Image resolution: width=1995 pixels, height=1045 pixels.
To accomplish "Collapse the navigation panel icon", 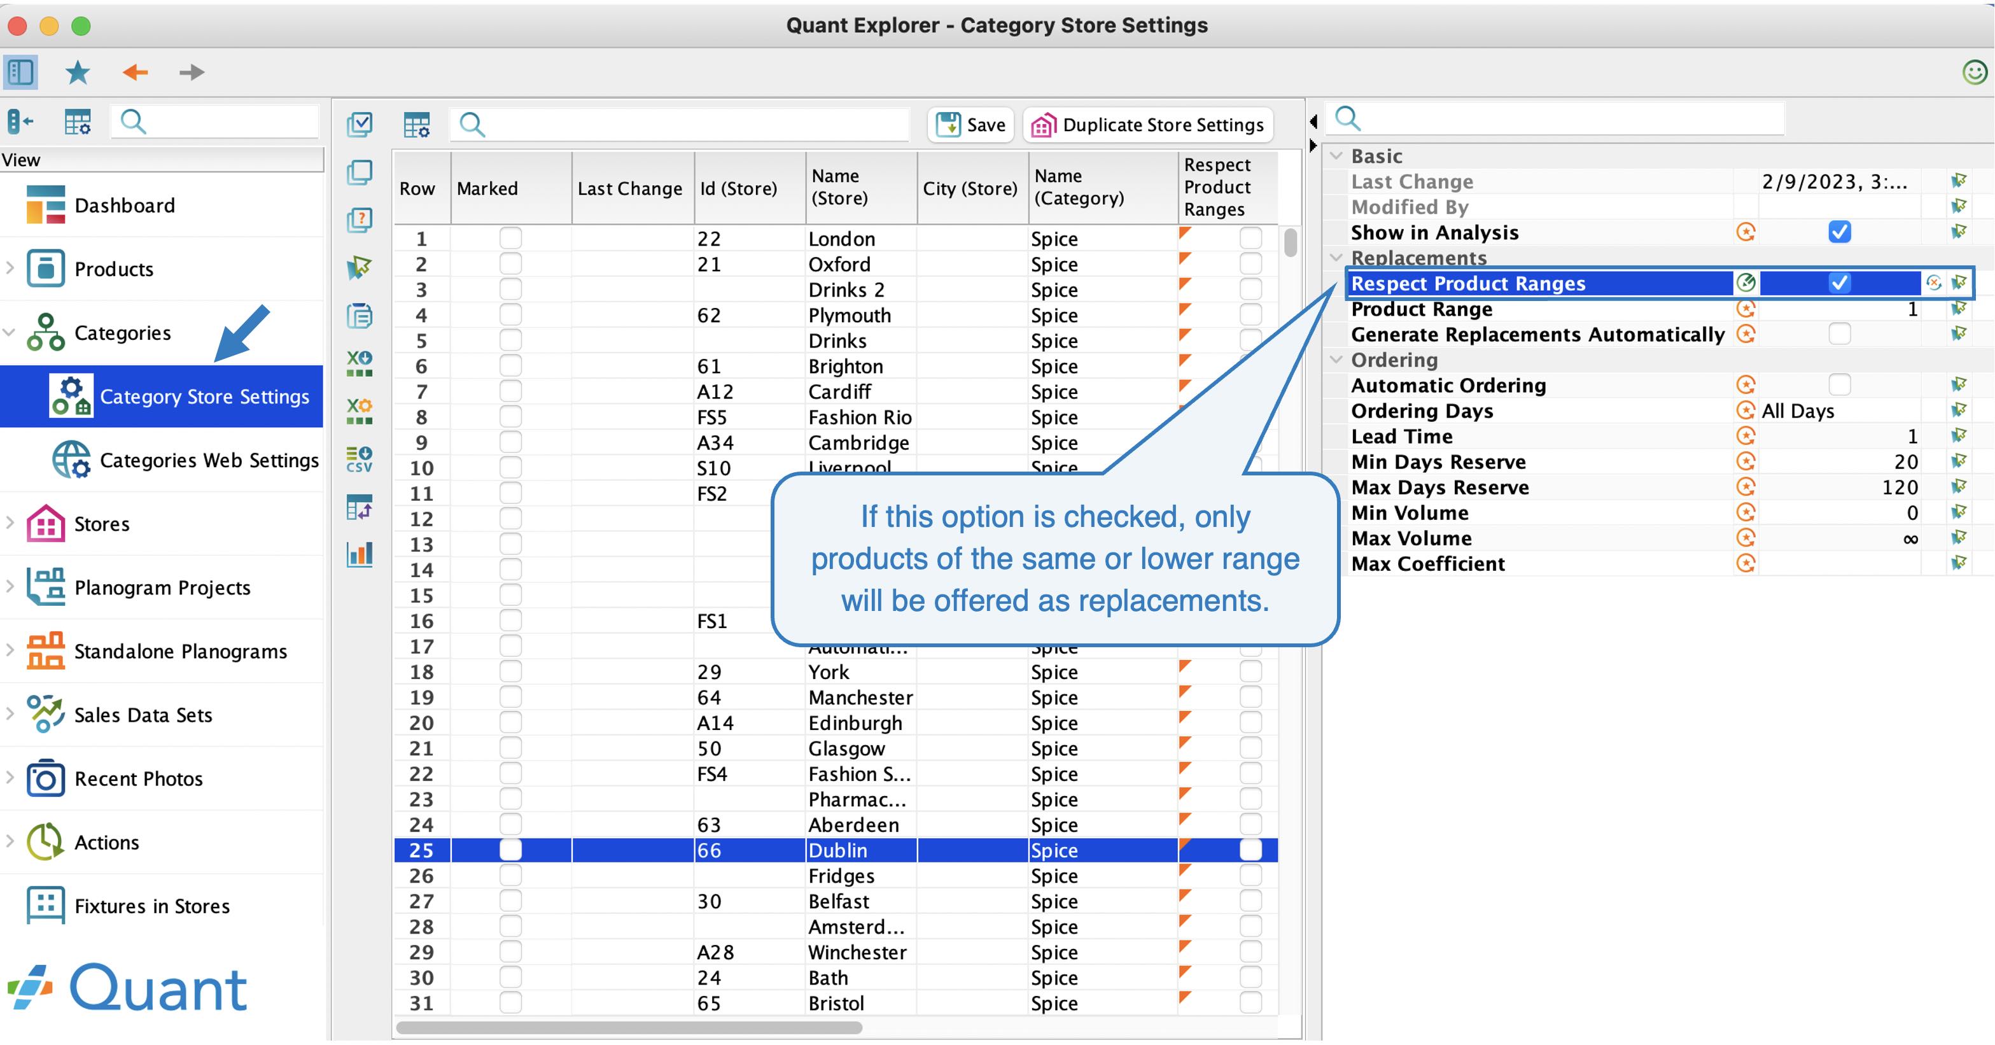I will pyautogui.click(x=21, y=122).
